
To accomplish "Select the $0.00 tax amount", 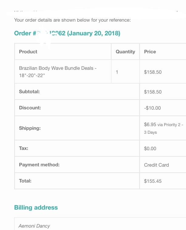I will pos(150,149).
